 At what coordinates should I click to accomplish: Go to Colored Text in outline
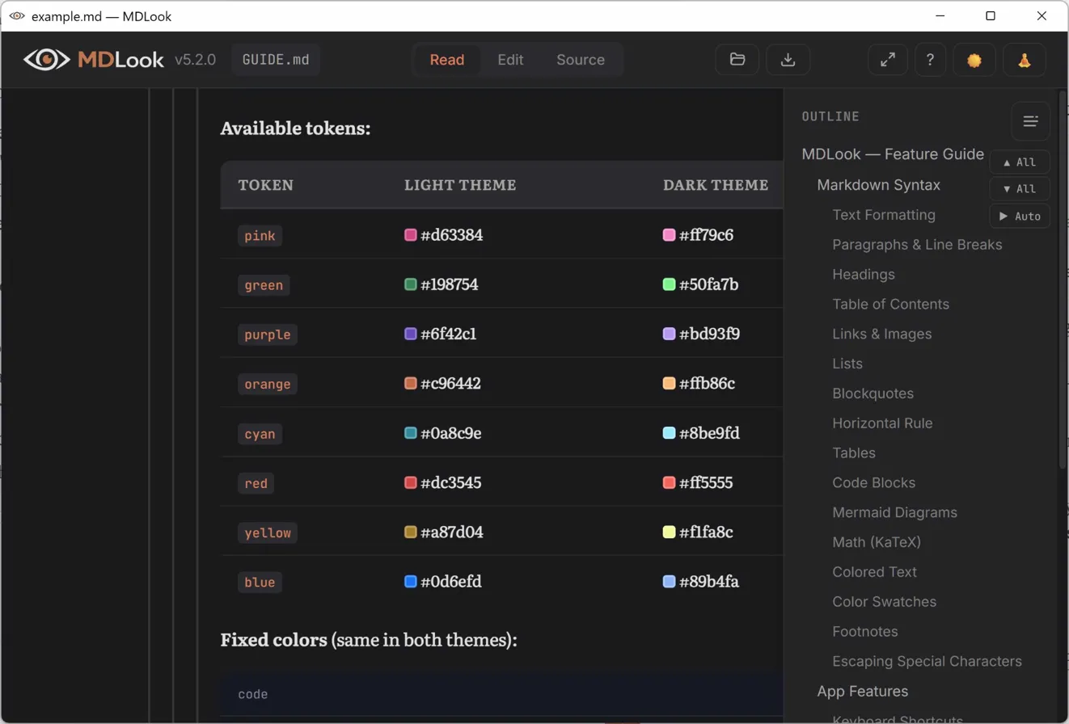(875, 572)
